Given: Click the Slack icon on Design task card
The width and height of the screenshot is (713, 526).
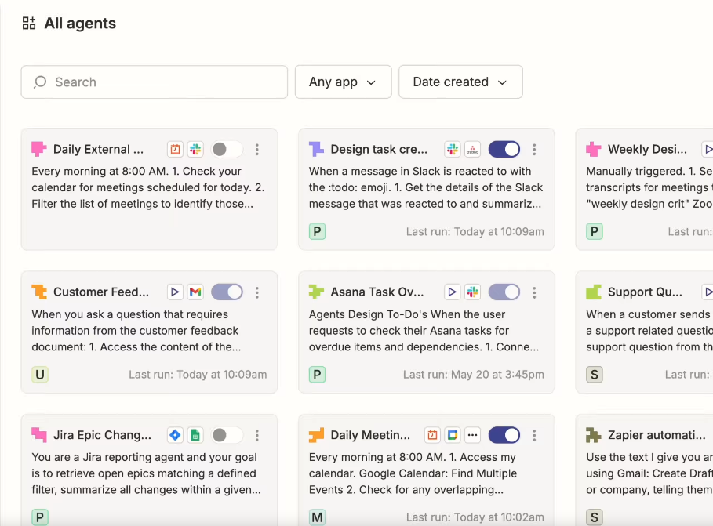Looking at the screenshot, I should click(x=453, y=149).
